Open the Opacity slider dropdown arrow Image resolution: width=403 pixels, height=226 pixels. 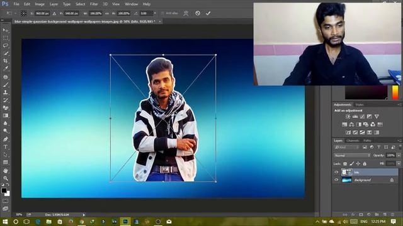[399, 155]
